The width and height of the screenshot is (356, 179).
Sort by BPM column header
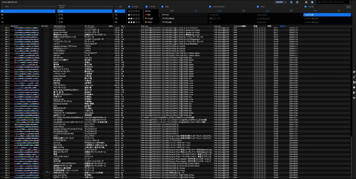click(x=111, y=26)
